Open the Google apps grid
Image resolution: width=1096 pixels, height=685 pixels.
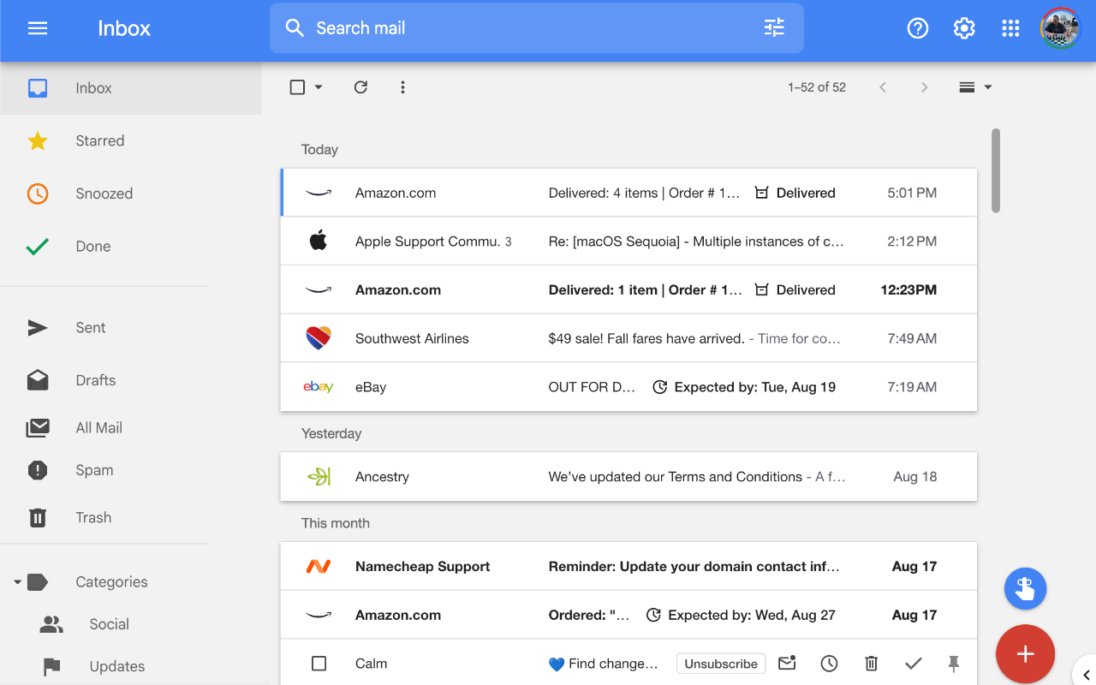pos(1010,28)
